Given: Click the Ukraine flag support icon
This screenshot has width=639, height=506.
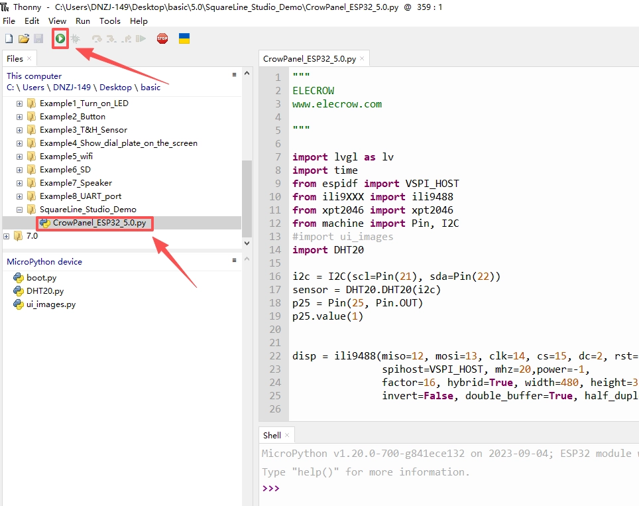Looking at the screenshot, I should coord(184,38).
